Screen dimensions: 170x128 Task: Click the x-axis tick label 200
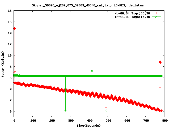tap(52, 121)
